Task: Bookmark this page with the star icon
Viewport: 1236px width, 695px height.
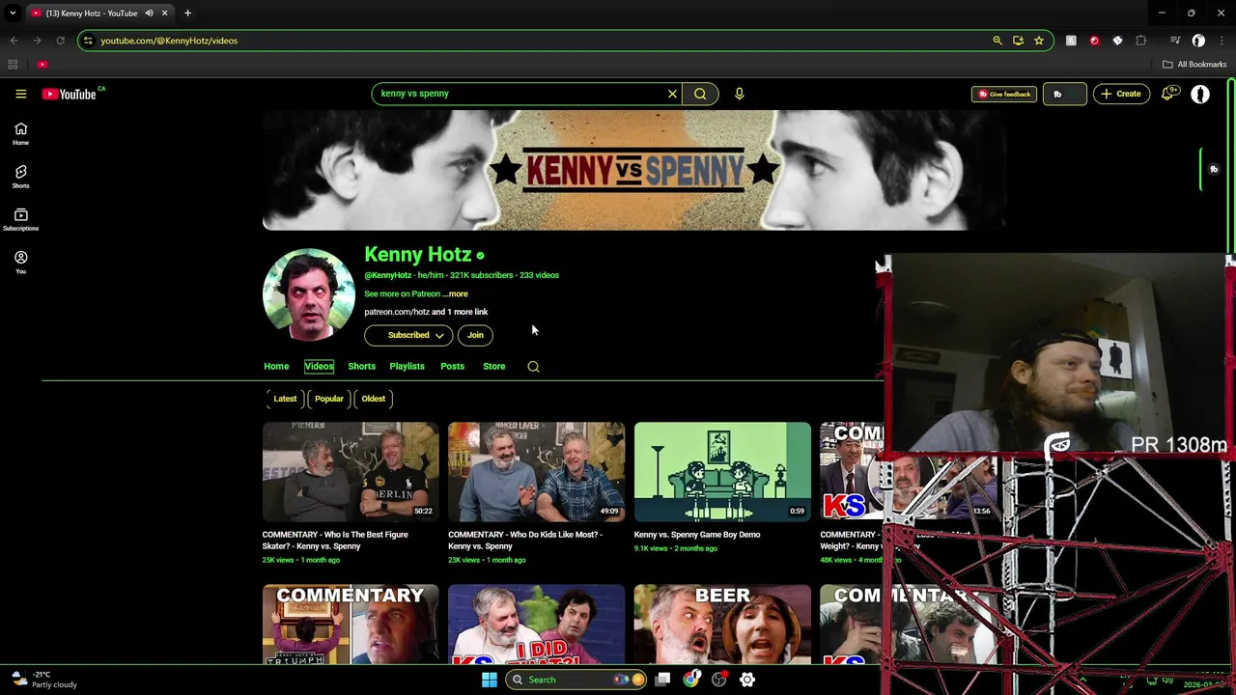Action: coord(1039,41)
